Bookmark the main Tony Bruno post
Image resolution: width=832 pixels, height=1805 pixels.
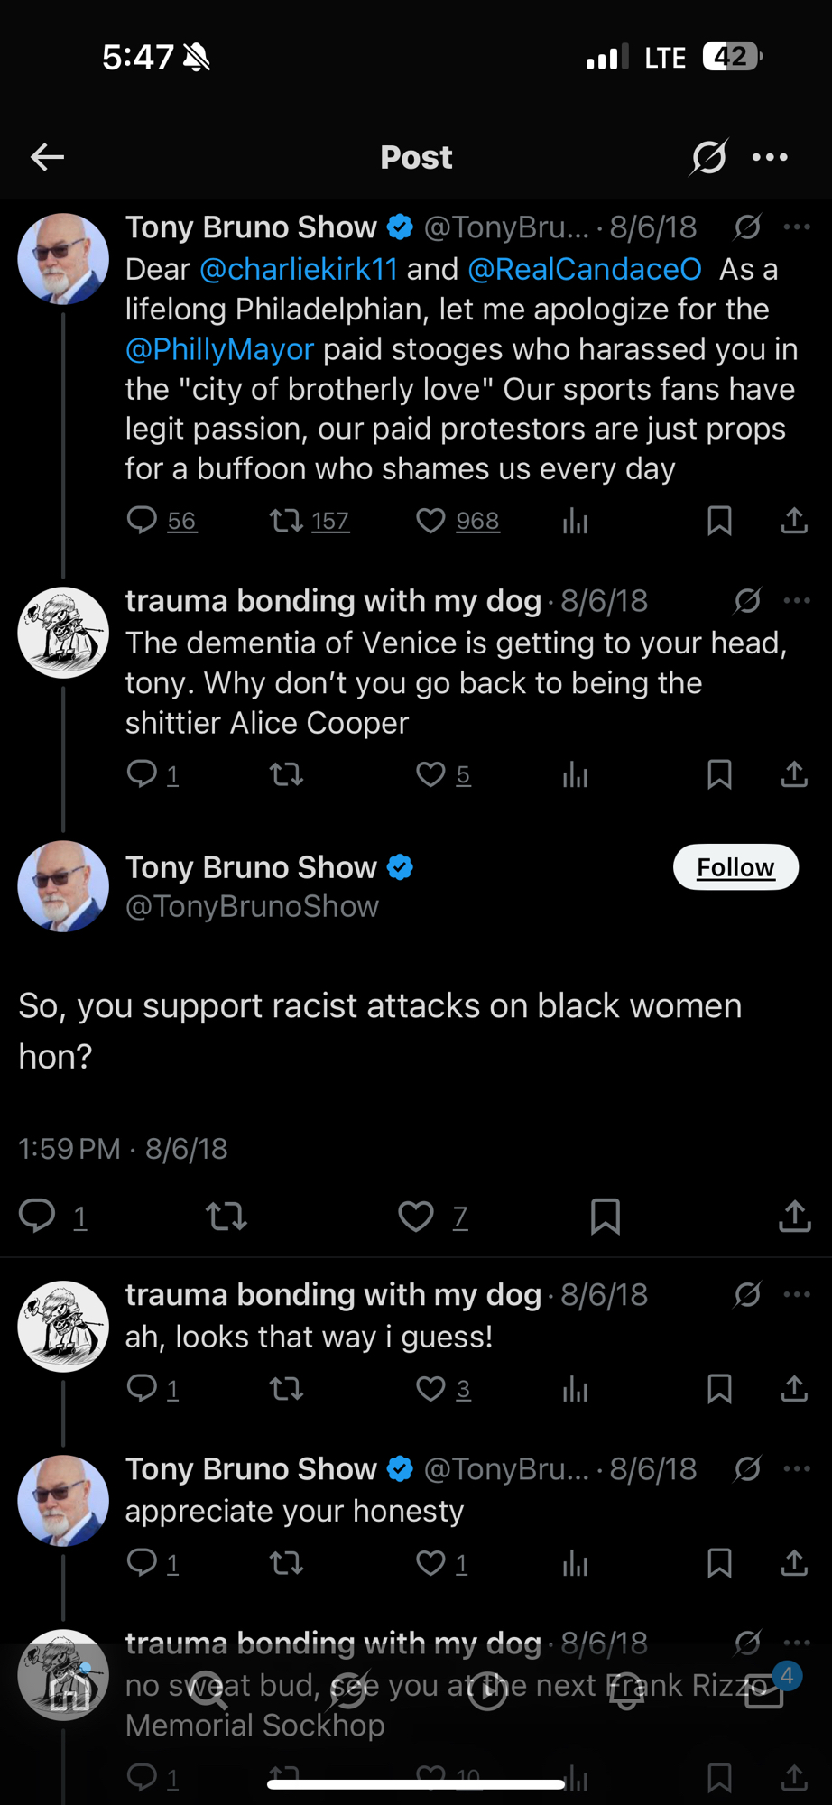pyautogui.click(x=605, y=1217)
